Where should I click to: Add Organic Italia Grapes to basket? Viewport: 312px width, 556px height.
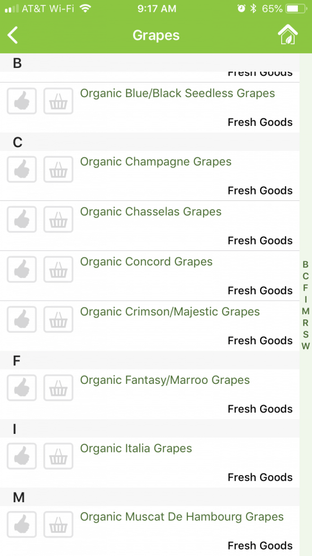pyautogui.click(x=58, y=456)
